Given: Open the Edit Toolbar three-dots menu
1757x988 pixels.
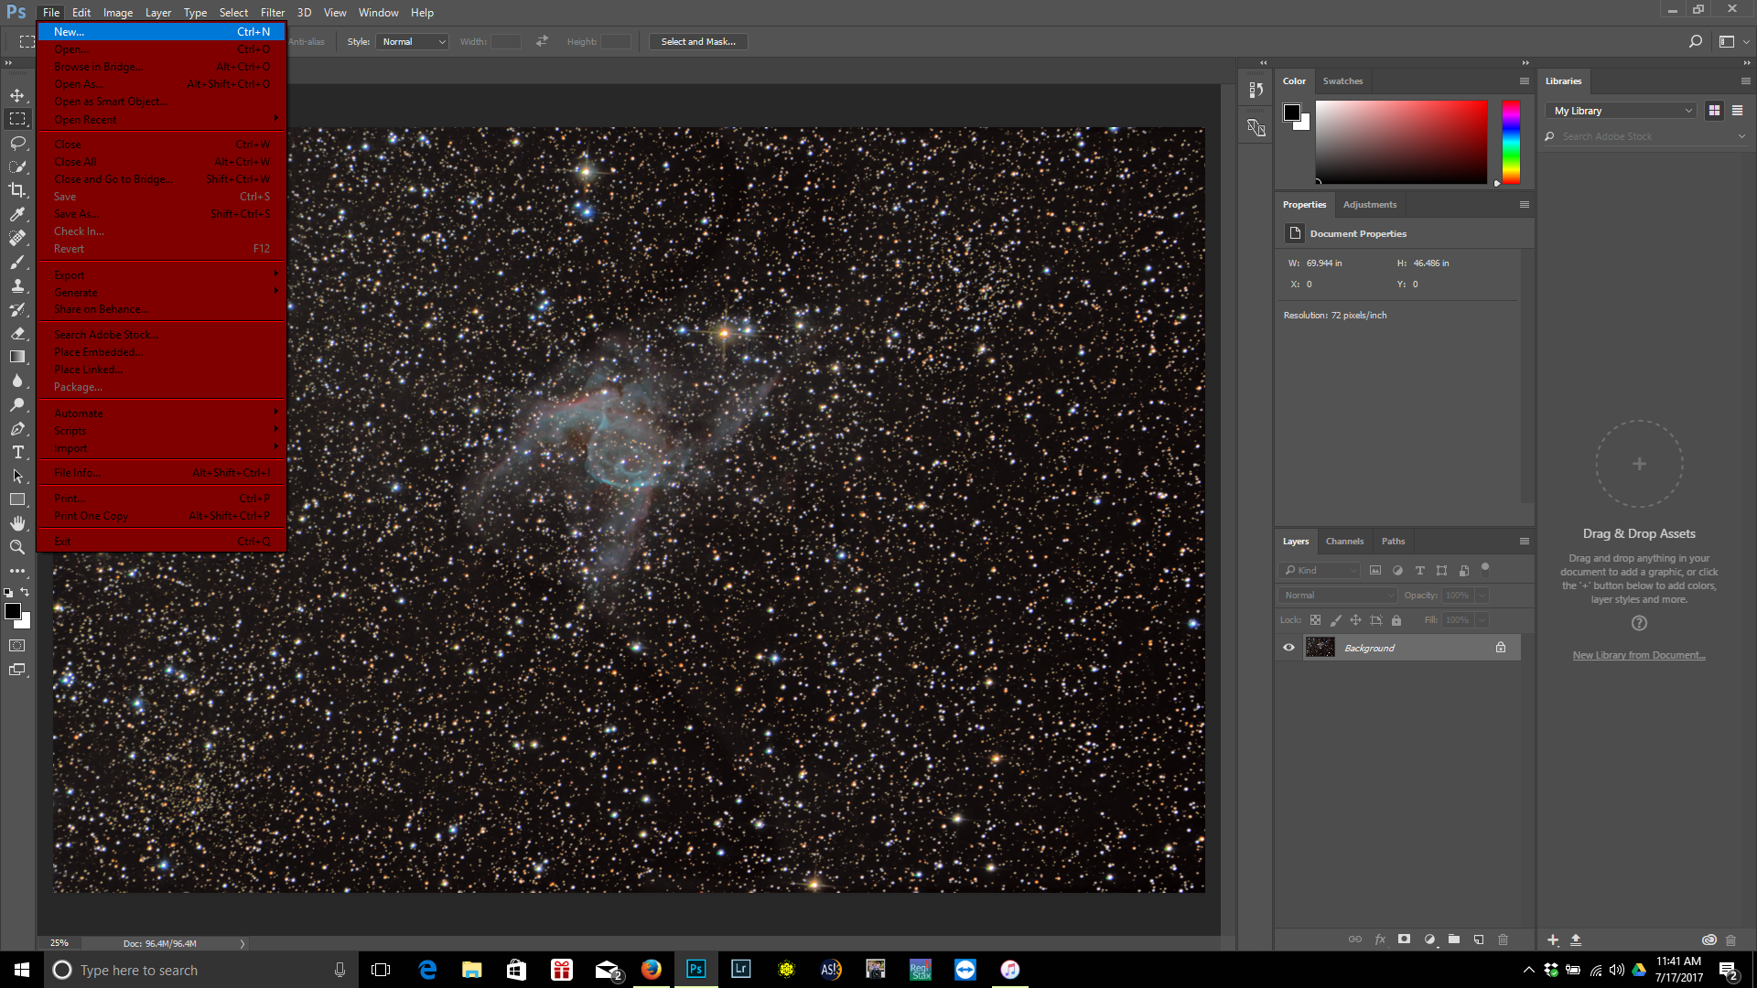Looking at the screenshot, I should (x=17, y=571).
